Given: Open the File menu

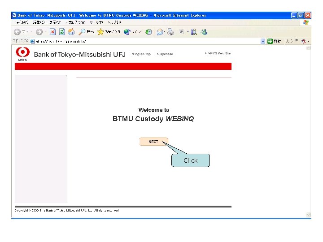Looking at the screenshot, I should click(21, 22).
